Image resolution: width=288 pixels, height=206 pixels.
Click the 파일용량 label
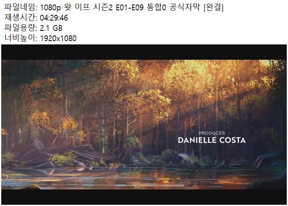click(x=21, y=28)
